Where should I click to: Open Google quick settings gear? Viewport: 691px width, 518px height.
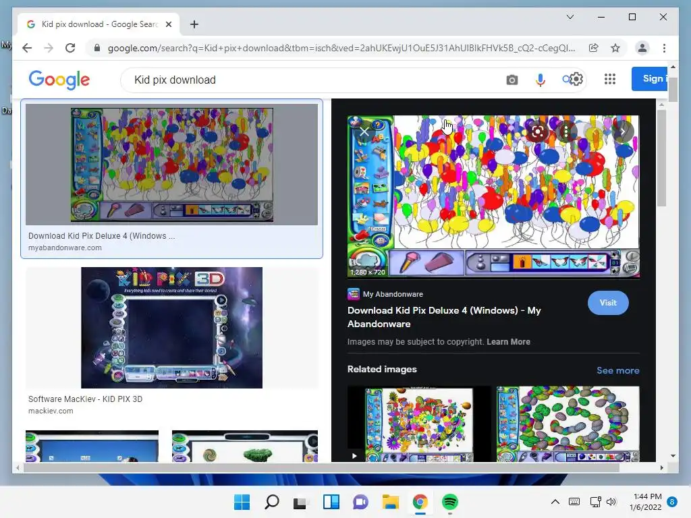pyautogui.click(x=576, y=80)
